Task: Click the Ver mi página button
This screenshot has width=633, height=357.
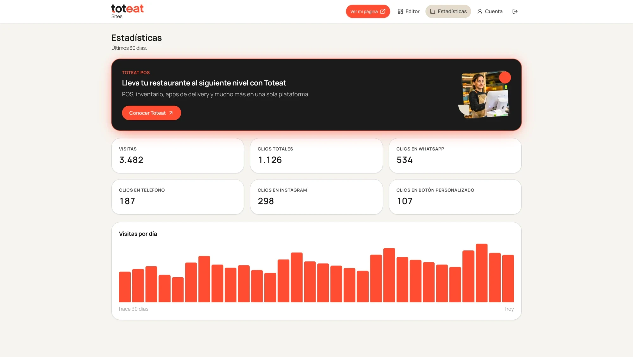Action: [x=368, y=11]
